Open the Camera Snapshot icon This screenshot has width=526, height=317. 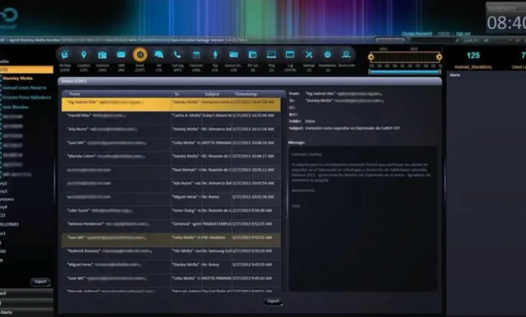click(x=233, y=55)
